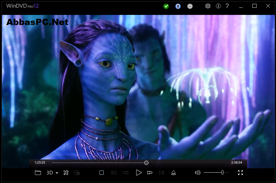
Task: Open the settings gear
Action: [x=208, y=6]
